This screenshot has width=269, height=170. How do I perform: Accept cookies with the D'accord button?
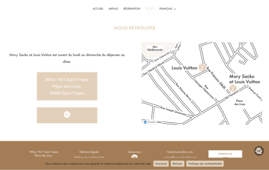pos(161,164)
